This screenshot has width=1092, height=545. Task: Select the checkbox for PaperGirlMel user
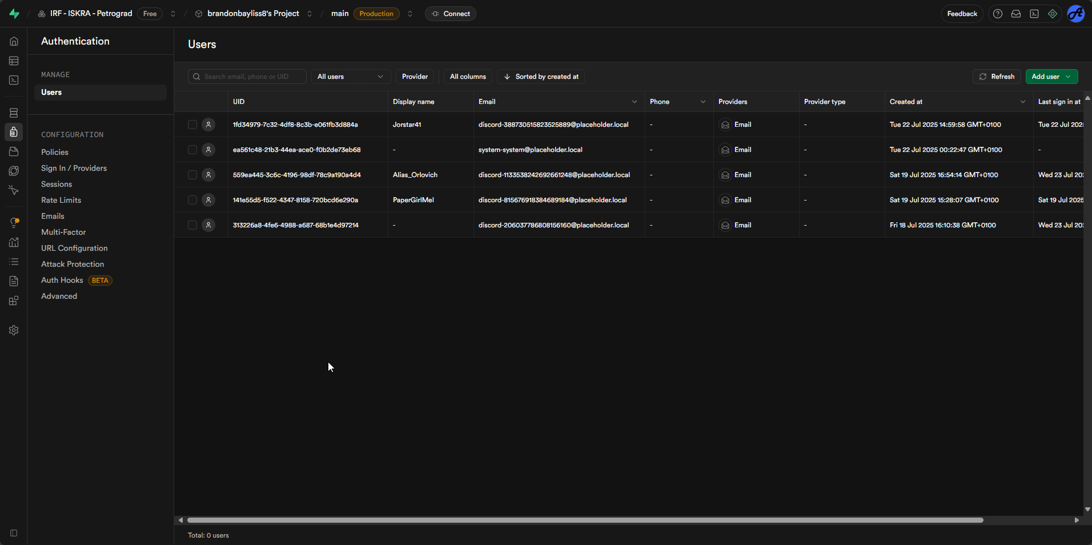[192, 200]
